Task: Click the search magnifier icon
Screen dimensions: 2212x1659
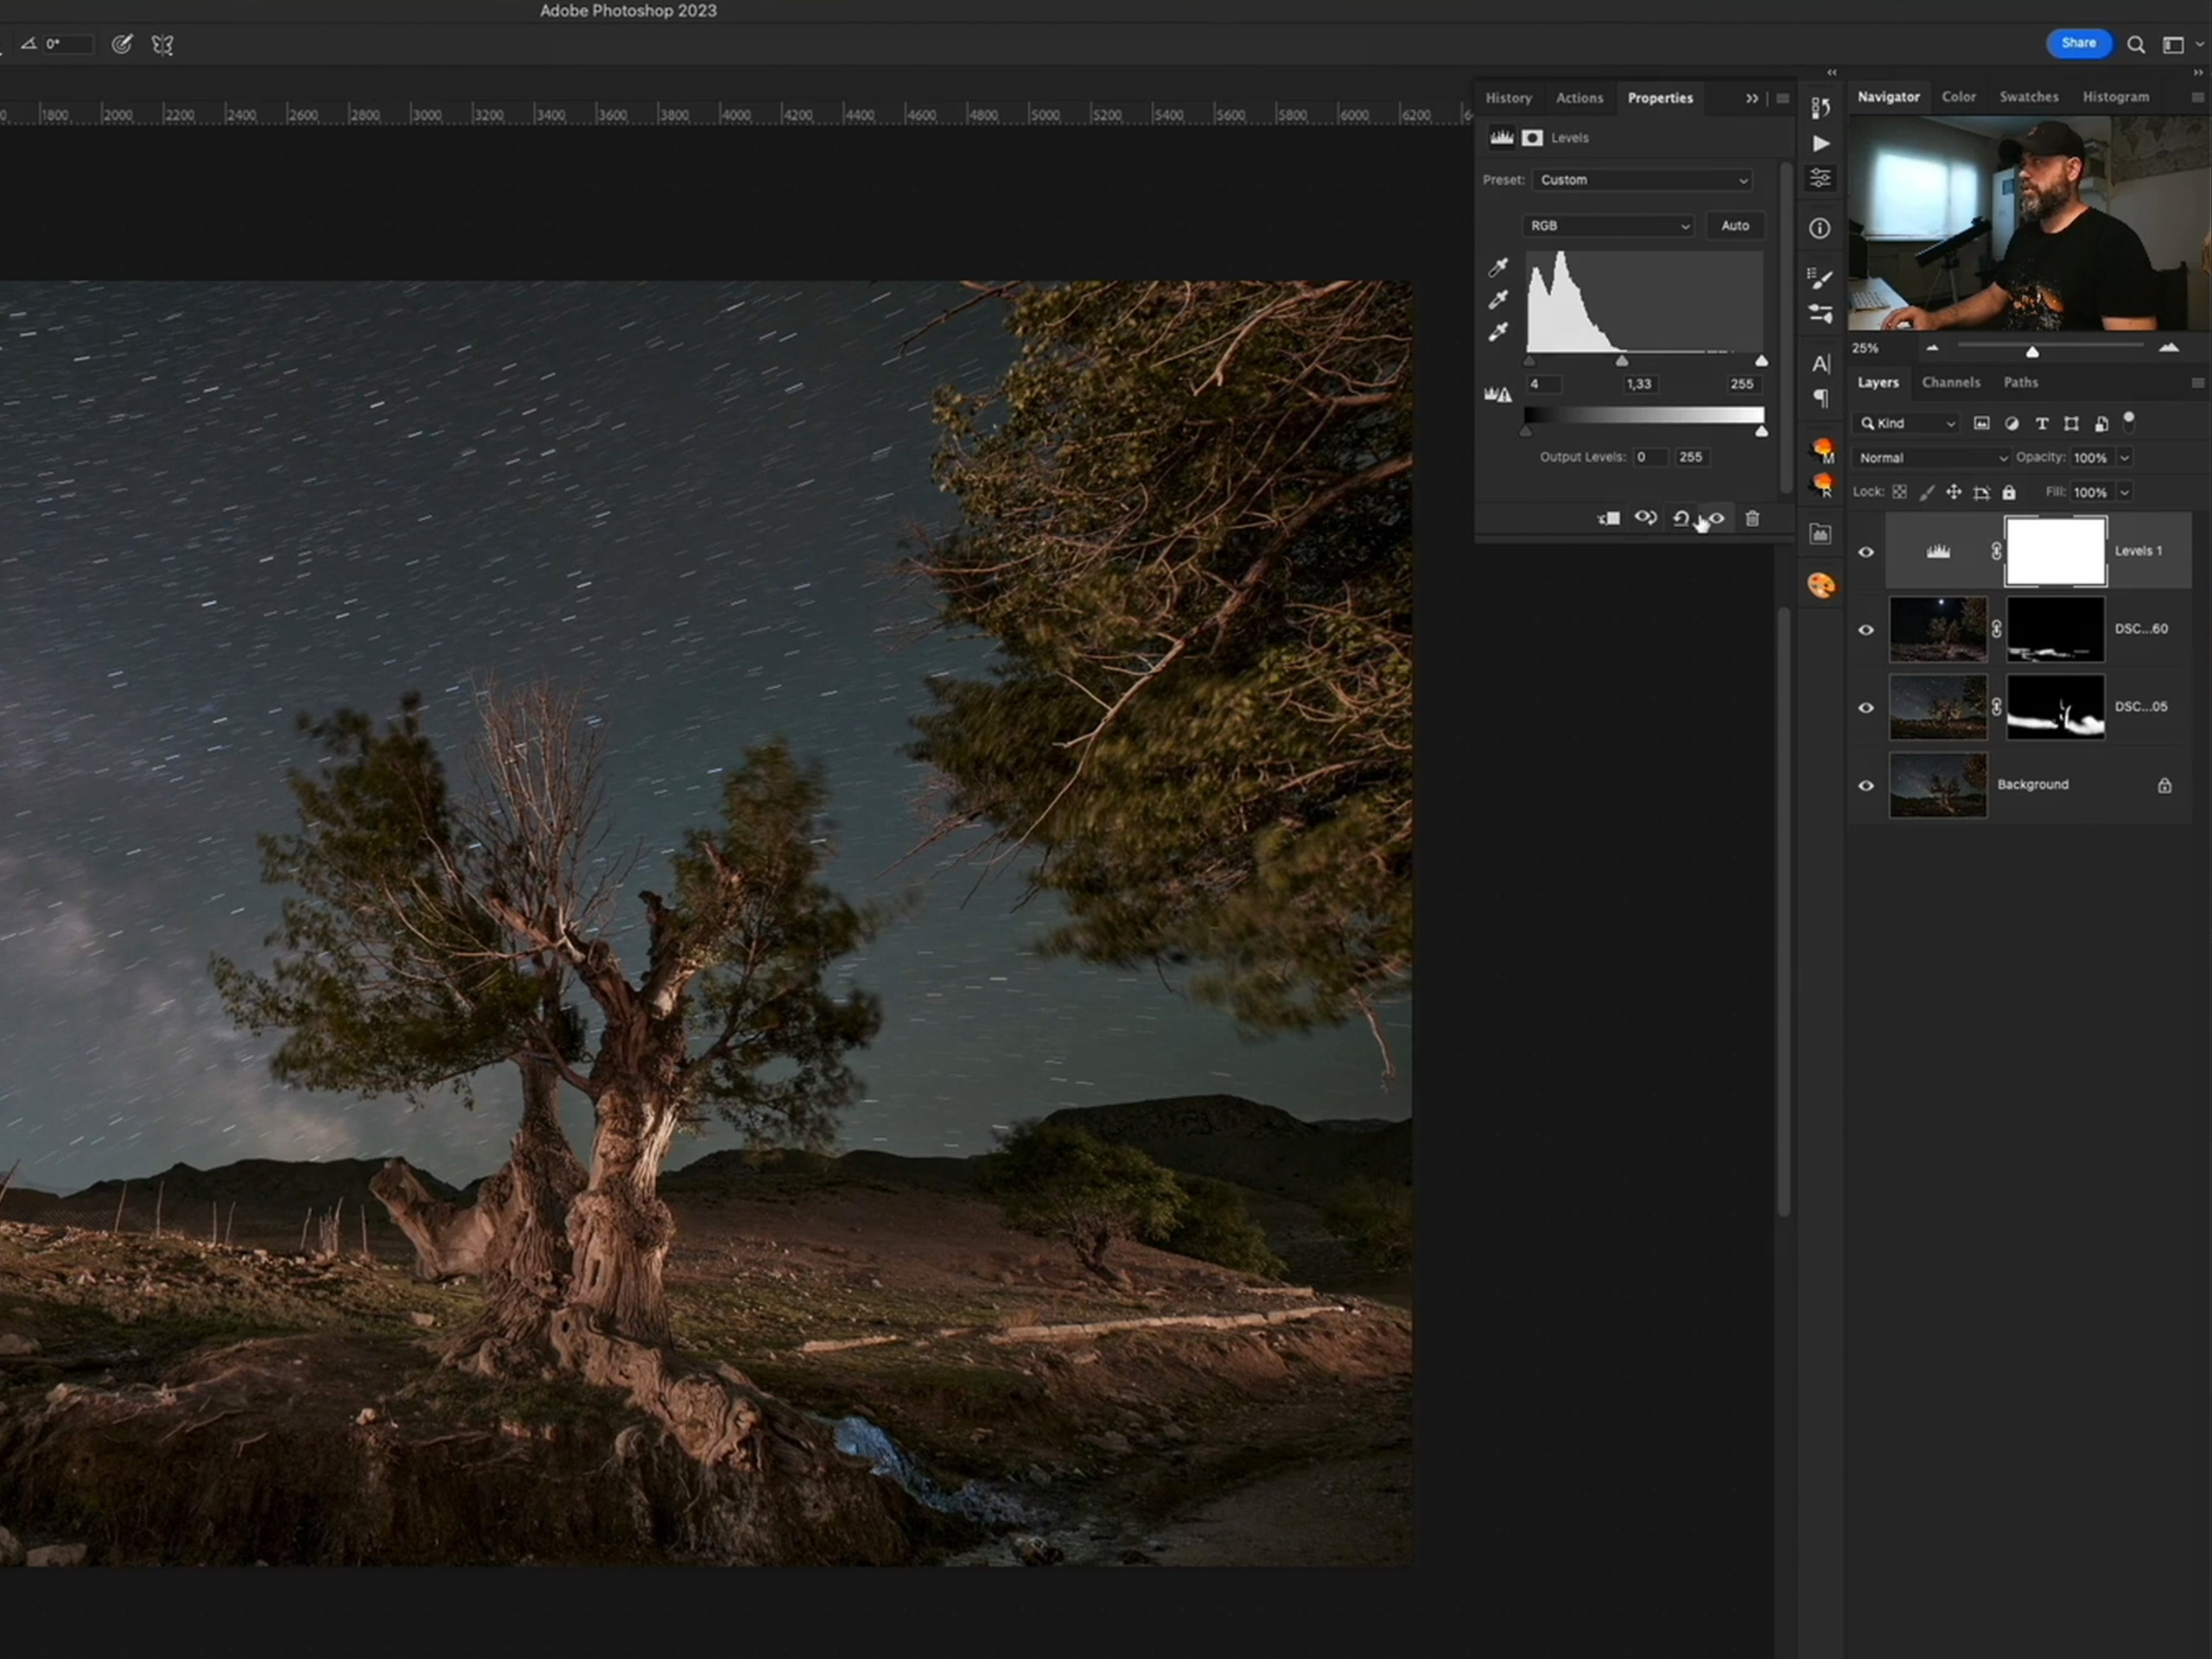Action: 2135,44
